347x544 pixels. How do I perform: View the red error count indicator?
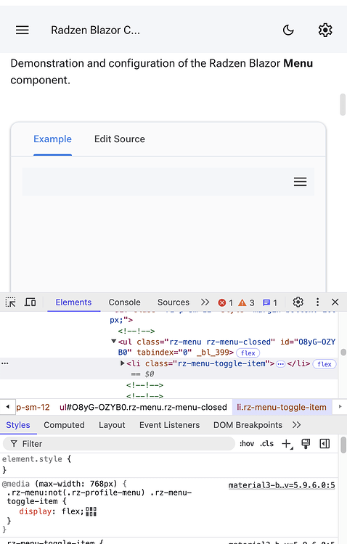[x=226, y=303]
